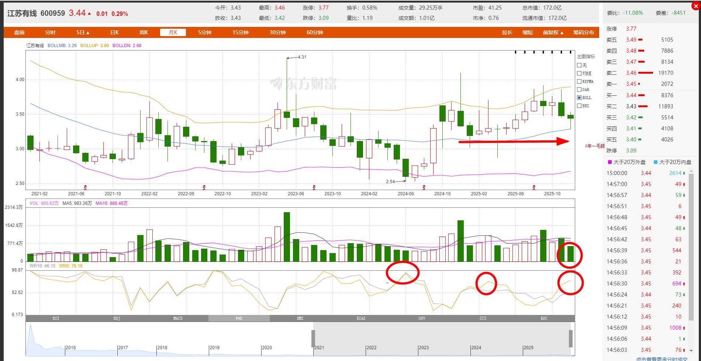The width and height of the screenshot is (701, 361).
Task: Show the DMI sub-indicator
Action: [x=300, y=318]
